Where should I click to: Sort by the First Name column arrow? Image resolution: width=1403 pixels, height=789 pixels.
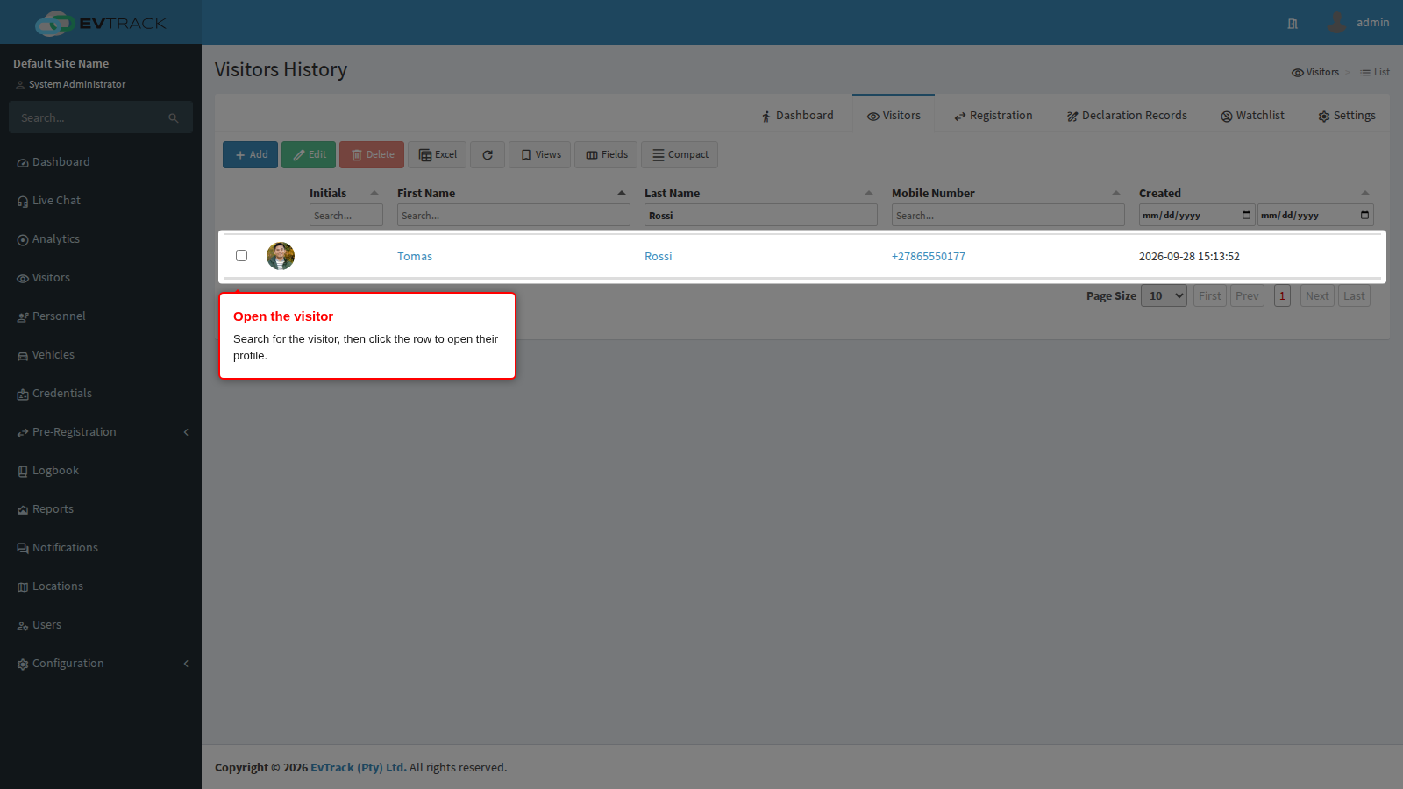622,193
